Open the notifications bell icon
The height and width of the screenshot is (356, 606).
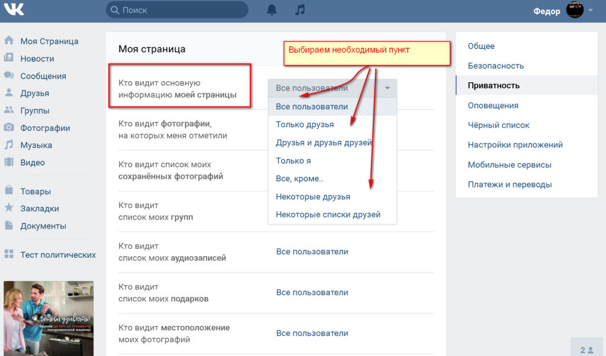(272, 9)
